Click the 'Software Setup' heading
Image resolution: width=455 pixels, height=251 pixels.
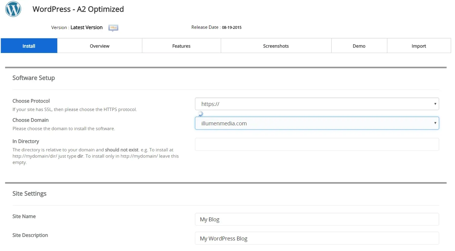pyautogui.click(x=34, y=78)
